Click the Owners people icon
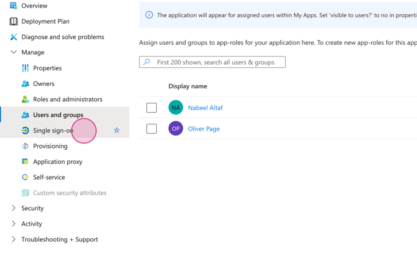The image size is (417, 258). click(x=25, y=83)
